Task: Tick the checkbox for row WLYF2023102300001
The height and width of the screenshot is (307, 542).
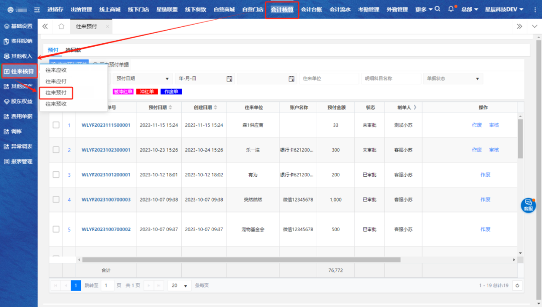Action: click(56, 150)
